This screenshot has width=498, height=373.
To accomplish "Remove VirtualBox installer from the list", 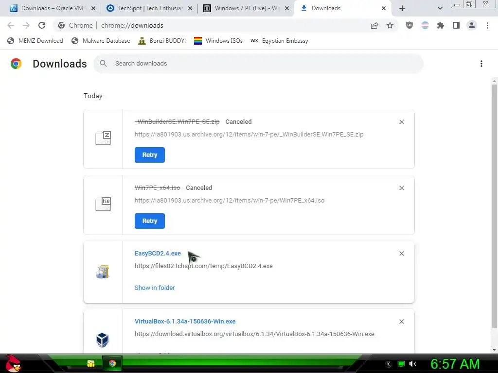I will coord(401,322).
